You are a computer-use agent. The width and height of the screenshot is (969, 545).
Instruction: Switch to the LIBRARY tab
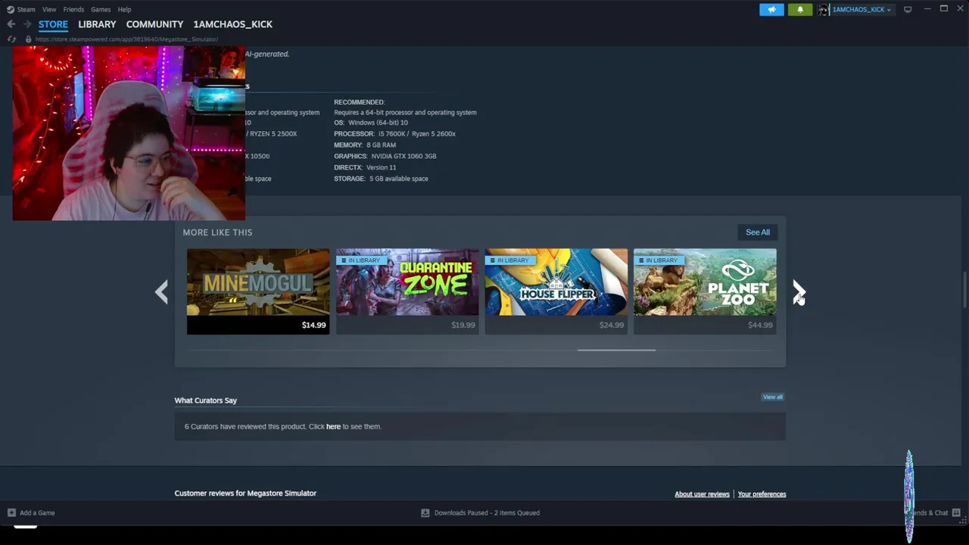tap(97, 24)
